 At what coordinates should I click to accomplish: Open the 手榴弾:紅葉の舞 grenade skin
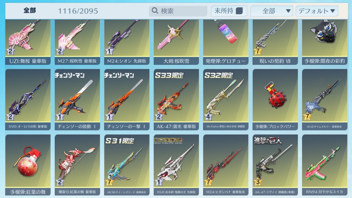(28, 165)
